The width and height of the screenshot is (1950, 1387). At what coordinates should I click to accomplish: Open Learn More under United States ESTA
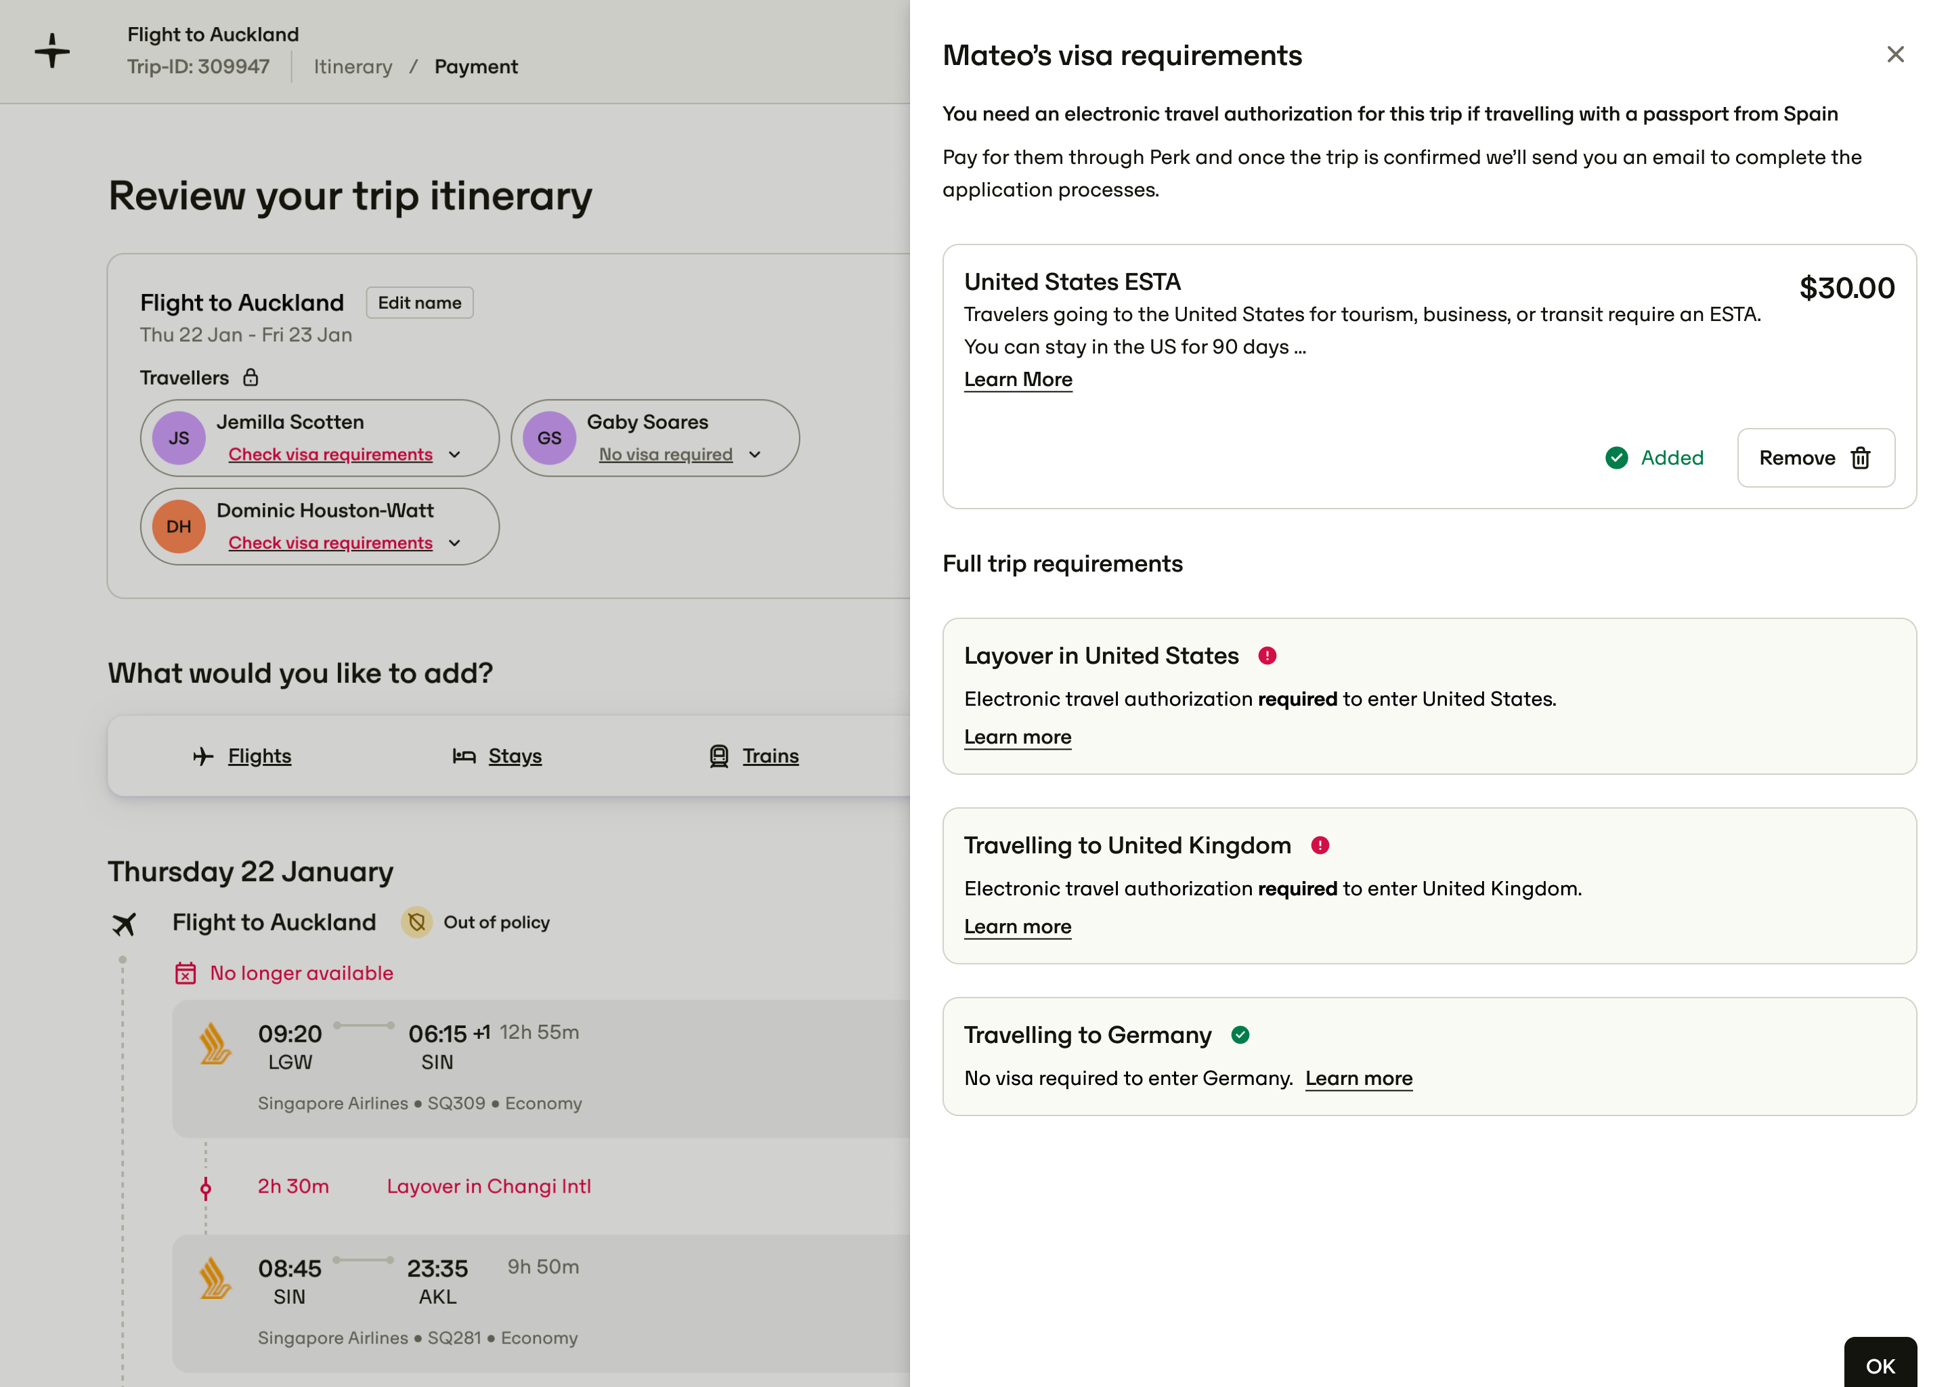point(1018,380)
